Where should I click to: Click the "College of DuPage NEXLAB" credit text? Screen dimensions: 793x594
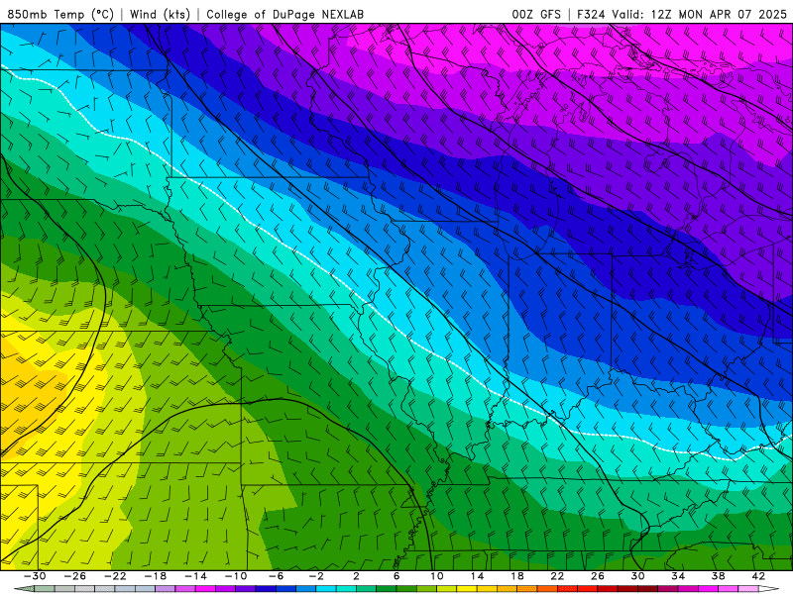point(284,14)
